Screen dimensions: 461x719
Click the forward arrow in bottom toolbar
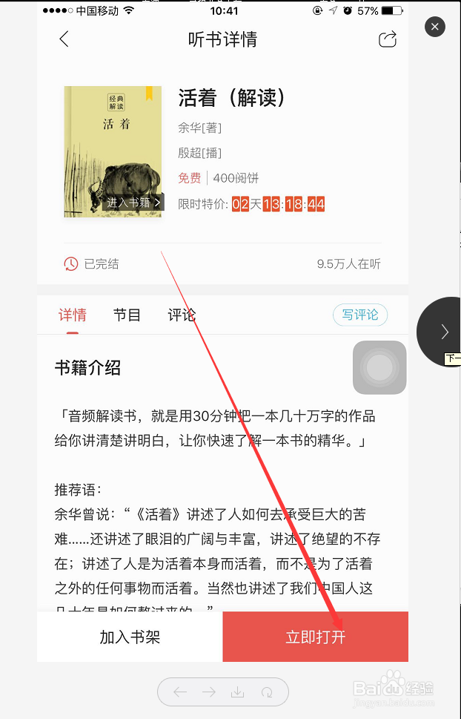pos(208,692)
